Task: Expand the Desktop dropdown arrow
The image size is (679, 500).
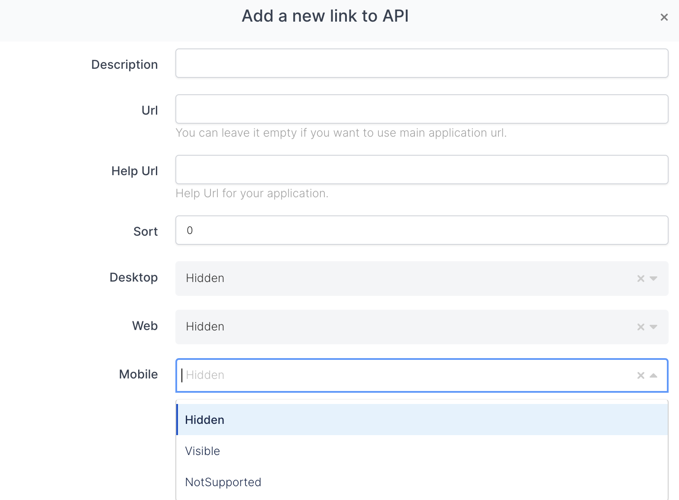Action: point(654,279)
